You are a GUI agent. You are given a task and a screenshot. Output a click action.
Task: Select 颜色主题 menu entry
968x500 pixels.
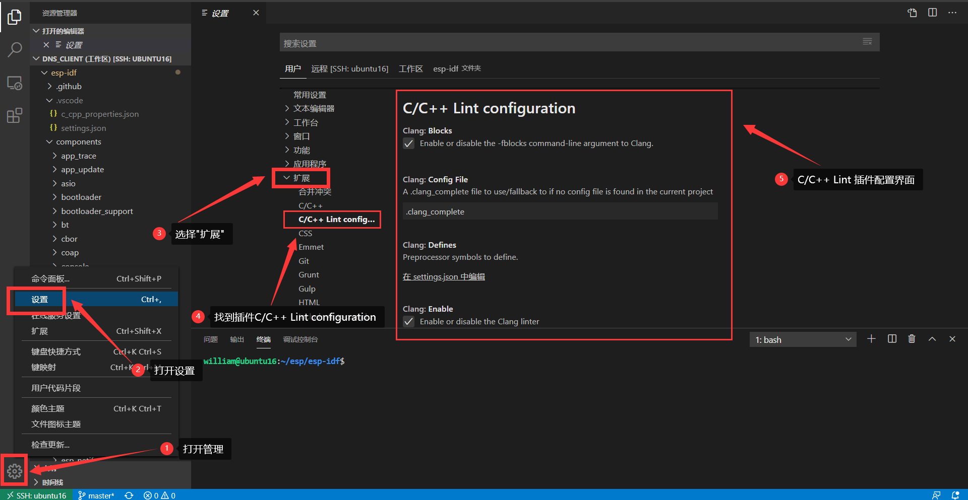96,408
